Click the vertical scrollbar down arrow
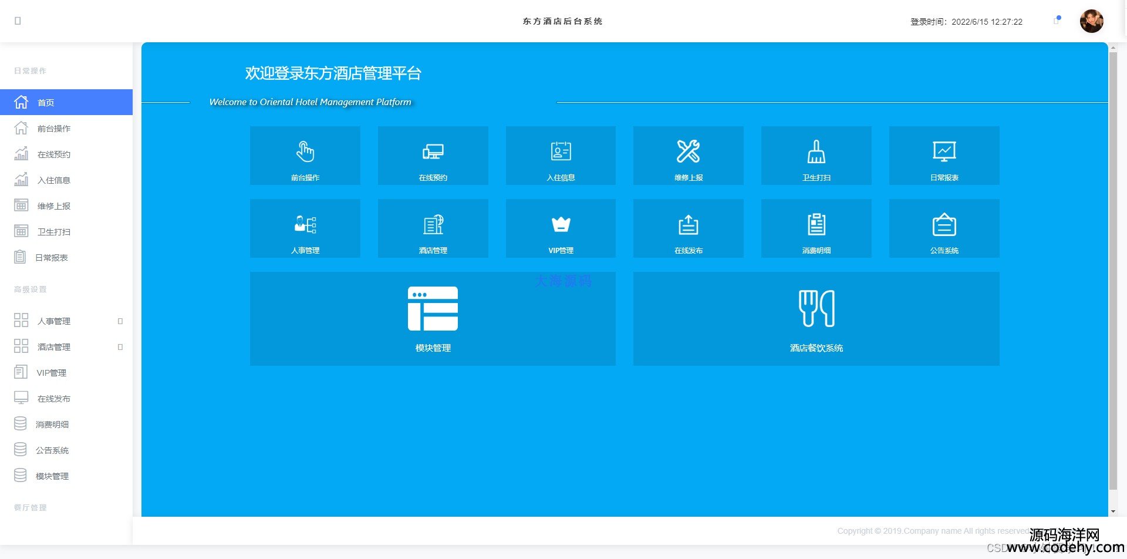 [1113, 511]
